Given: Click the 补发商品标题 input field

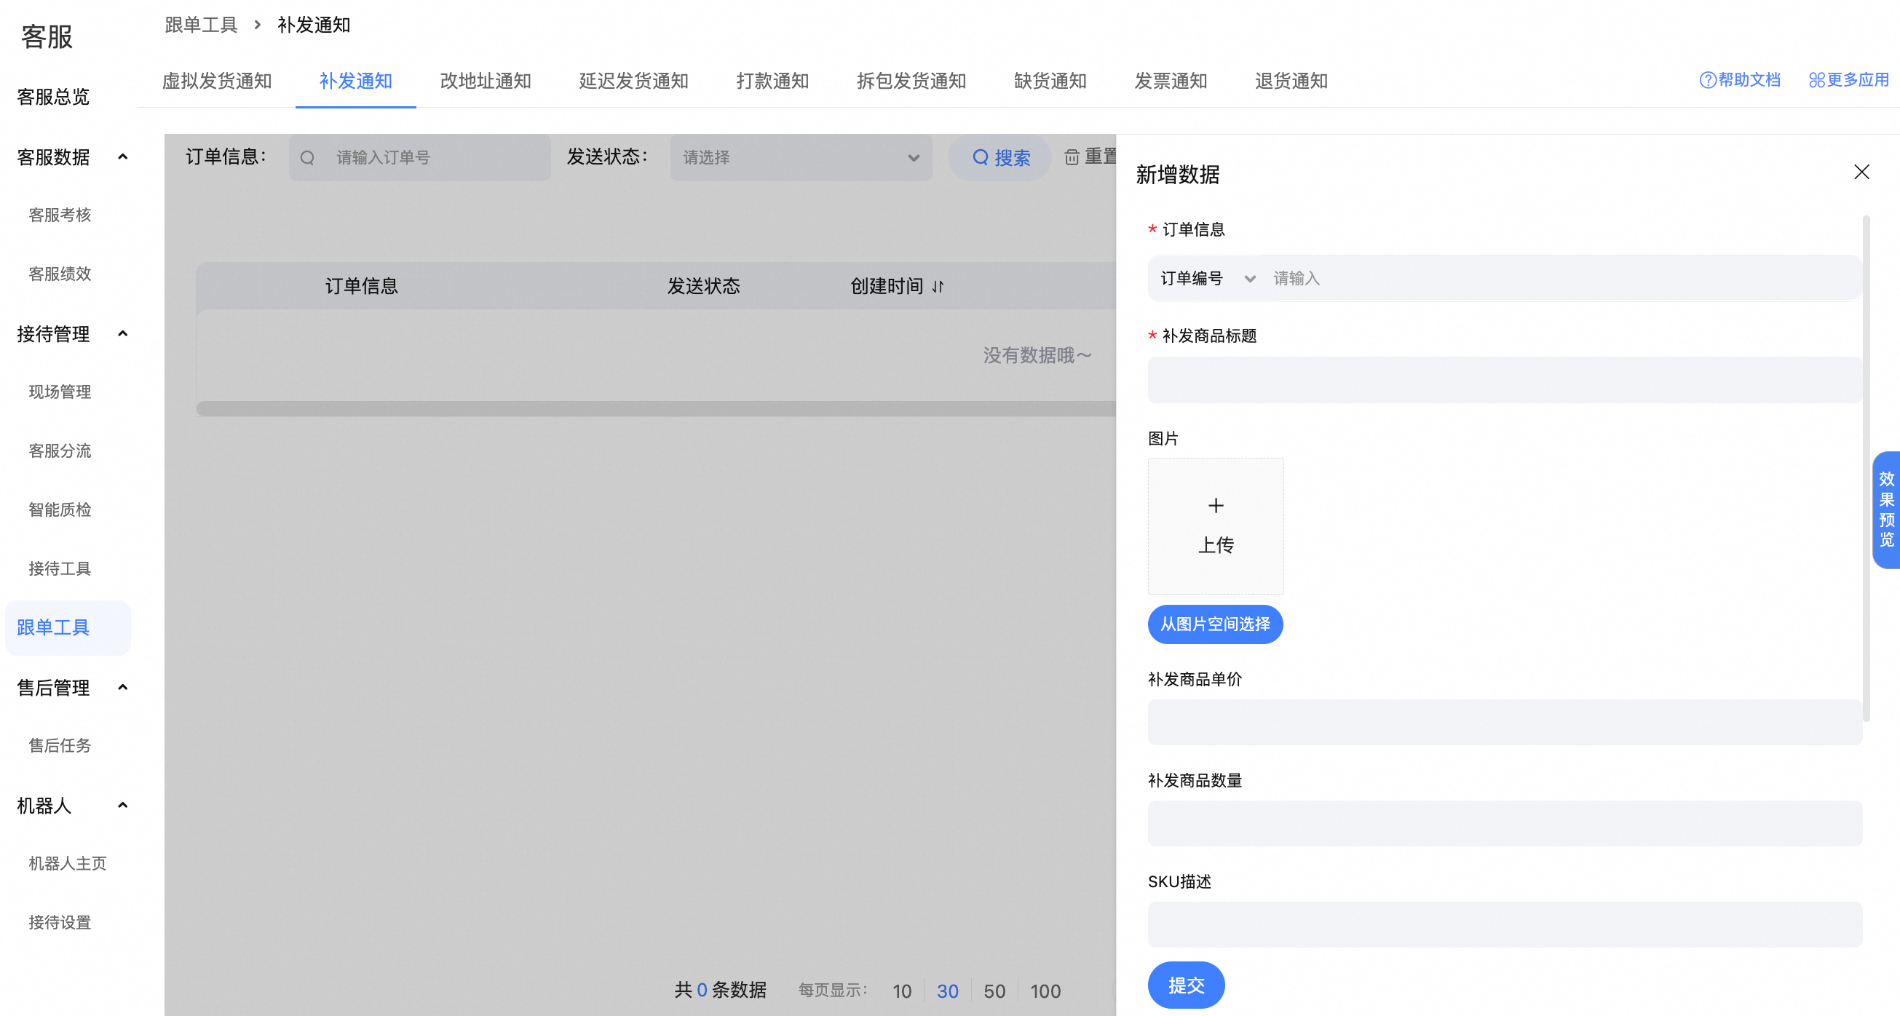Looking at the screenshot, I should (1505, 381).
